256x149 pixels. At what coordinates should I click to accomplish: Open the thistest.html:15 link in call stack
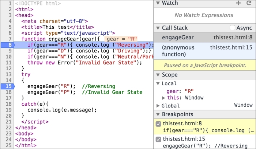click(x=231, y=47)
